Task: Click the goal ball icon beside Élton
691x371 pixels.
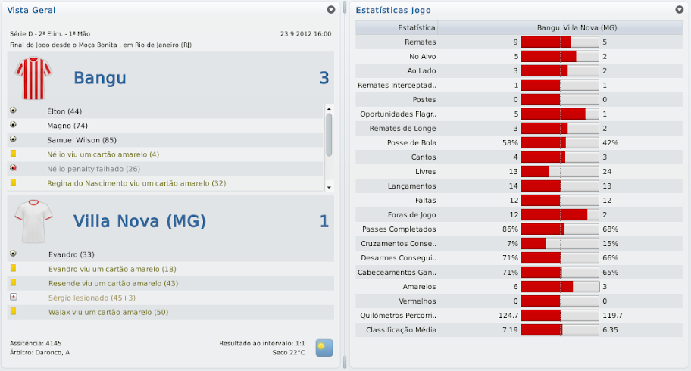Action: tap(14, 111)
